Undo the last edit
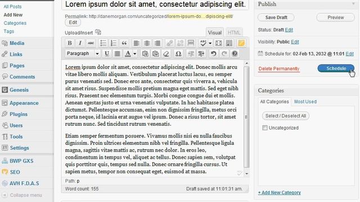Viewport: 360px width, 202px height. 214,54
